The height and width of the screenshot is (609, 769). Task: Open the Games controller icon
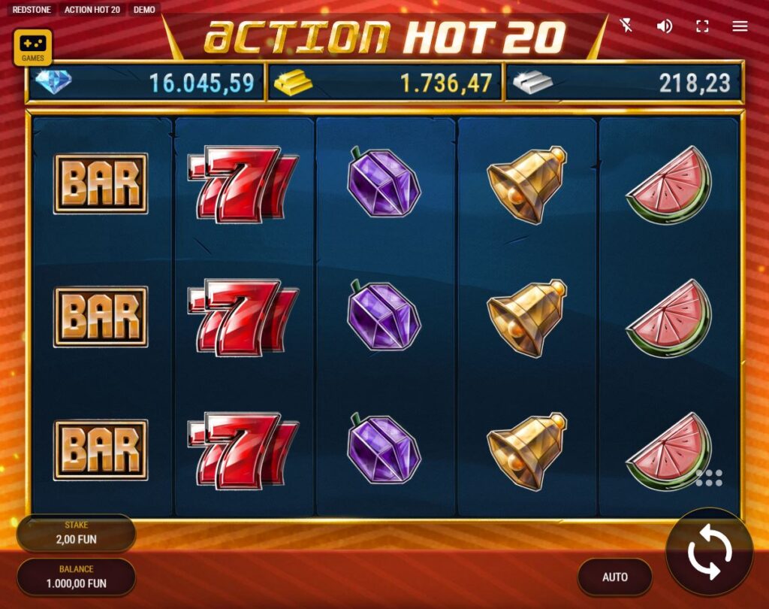coord(33,47)
